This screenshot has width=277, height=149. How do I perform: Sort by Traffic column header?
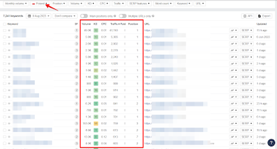[114, 24]
